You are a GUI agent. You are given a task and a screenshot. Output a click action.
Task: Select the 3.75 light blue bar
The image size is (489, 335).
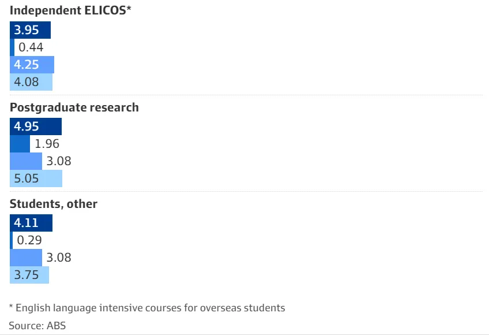point(29,275)
